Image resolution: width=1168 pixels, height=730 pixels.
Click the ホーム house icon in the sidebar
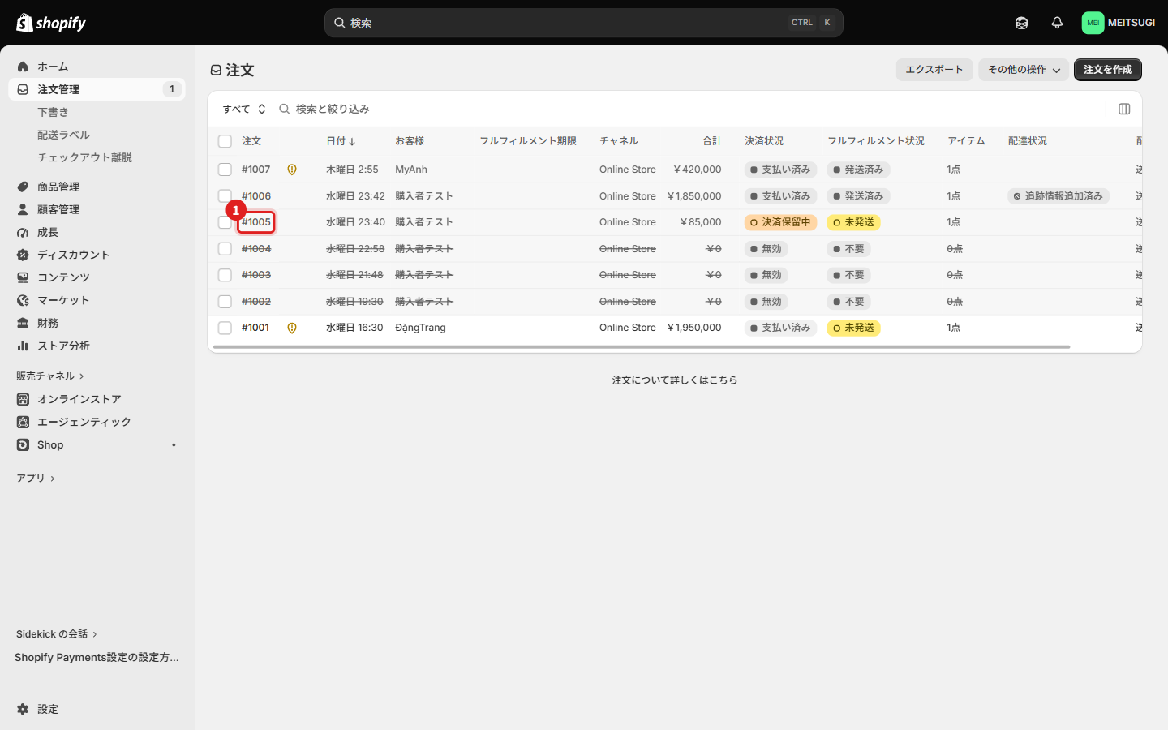(23, 67)
